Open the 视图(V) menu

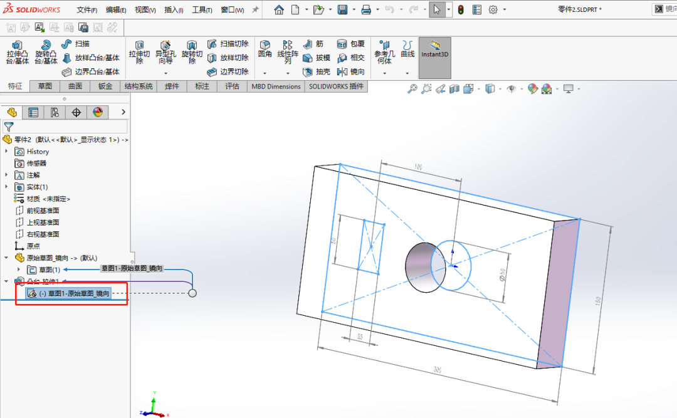point(145,10)
